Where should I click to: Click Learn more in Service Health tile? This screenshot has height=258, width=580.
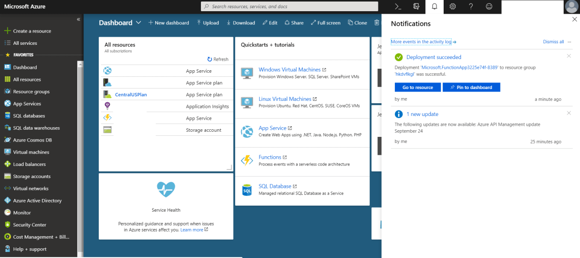click(192, 230)
